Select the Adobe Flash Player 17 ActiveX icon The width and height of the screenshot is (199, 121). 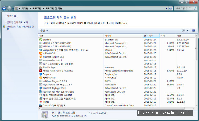(x=41, y=71)
